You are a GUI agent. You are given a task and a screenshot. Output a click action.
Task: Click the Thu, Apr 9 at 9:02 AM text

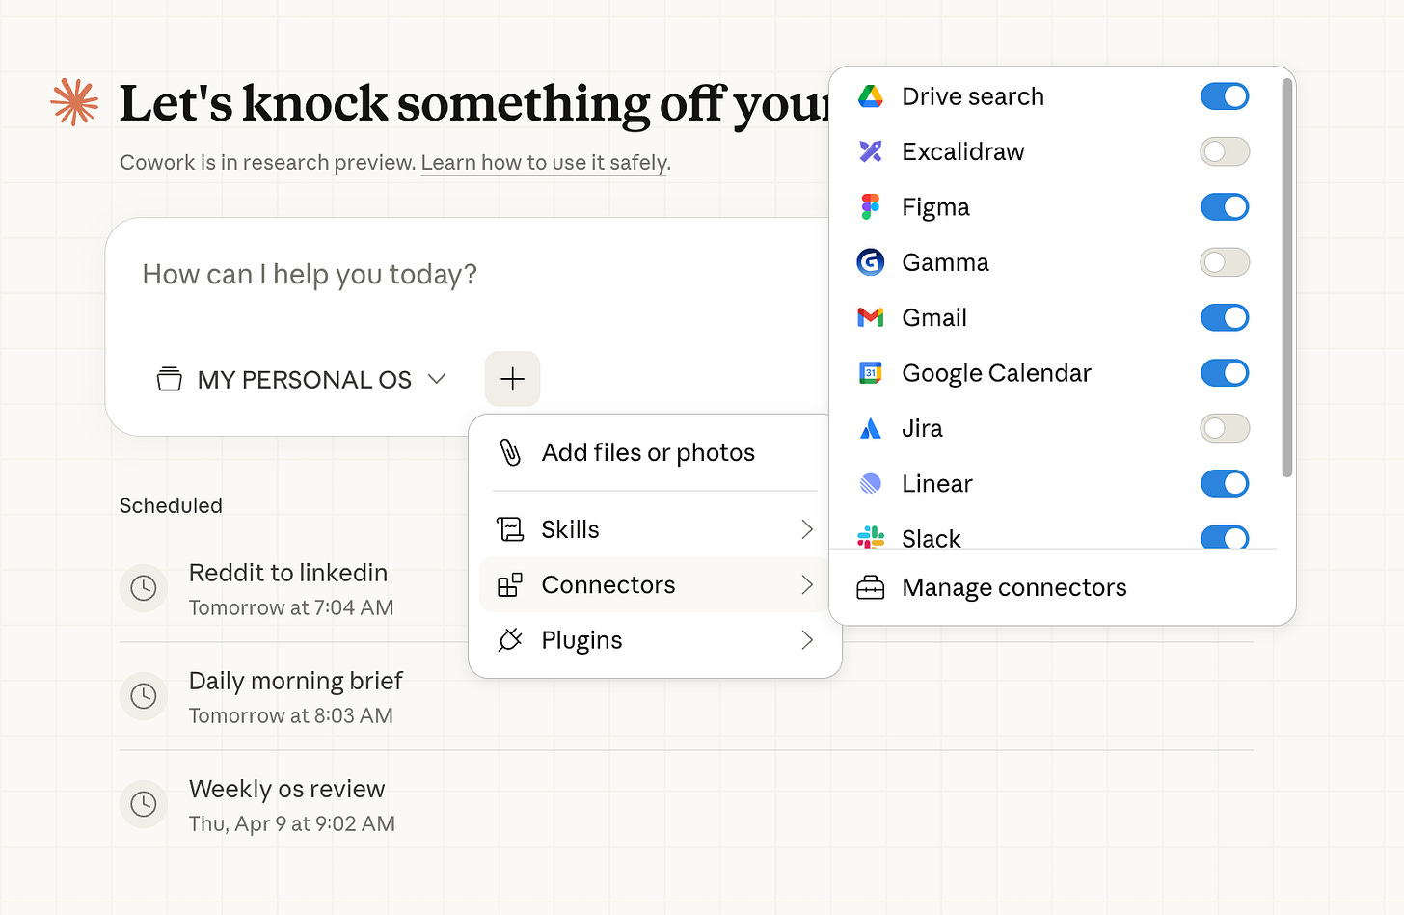(x=292, y=823)
